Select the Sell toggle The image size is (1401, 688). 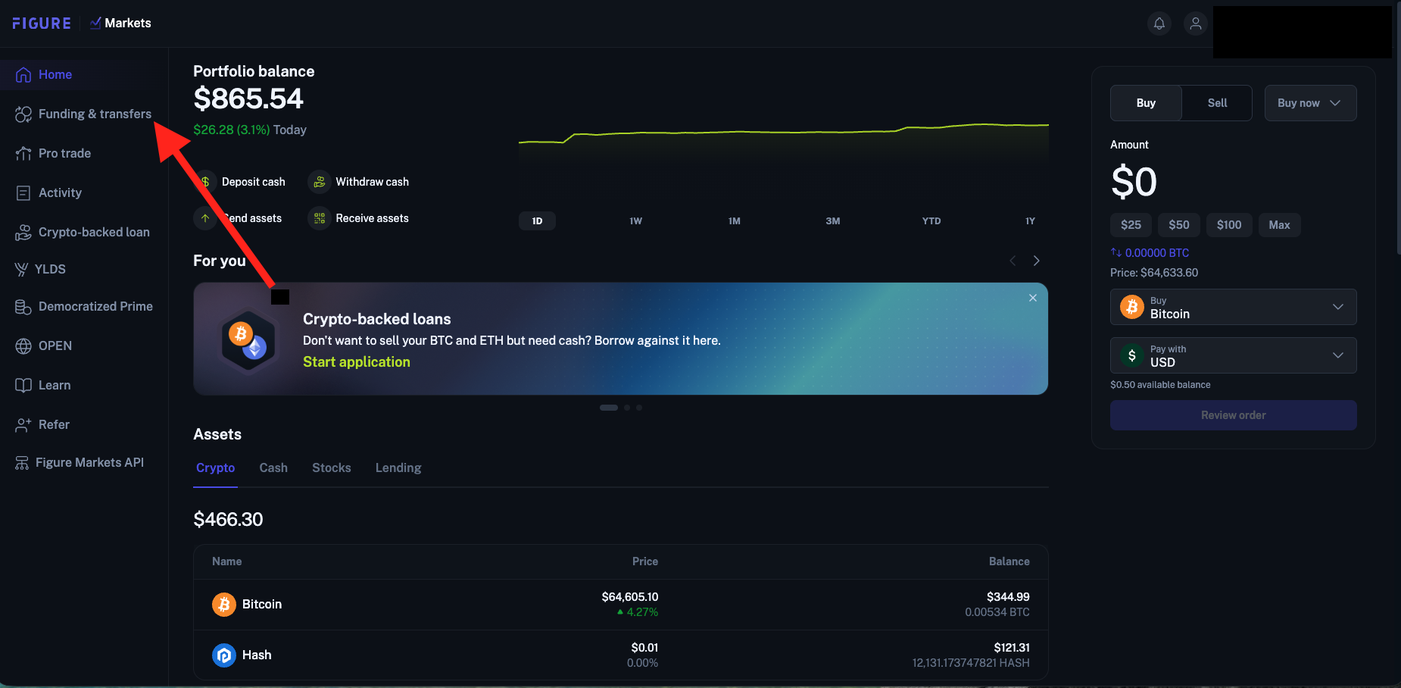[x=1217, y=103]
